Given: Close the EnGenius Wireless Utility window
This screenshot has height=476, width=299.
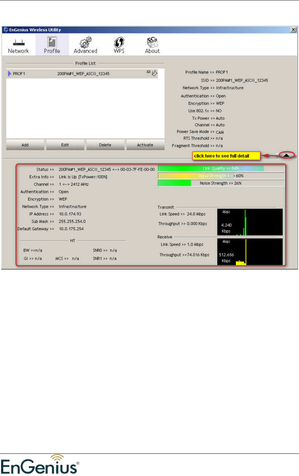Looking at the screenshot, I should [293, 30].
